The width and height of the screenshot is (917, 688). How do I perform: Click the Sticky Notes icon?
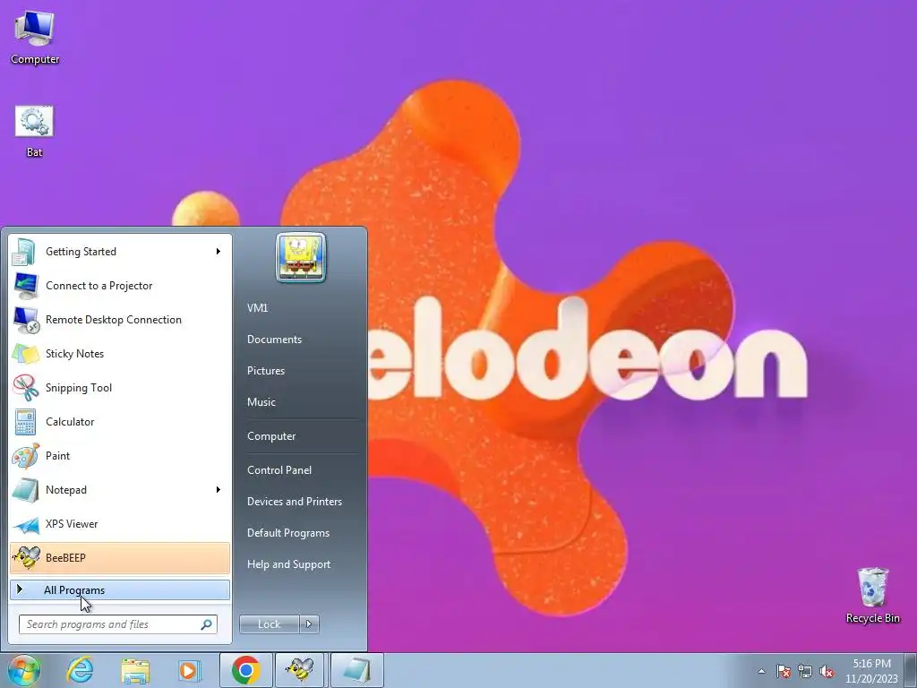(x=25, y=353)
